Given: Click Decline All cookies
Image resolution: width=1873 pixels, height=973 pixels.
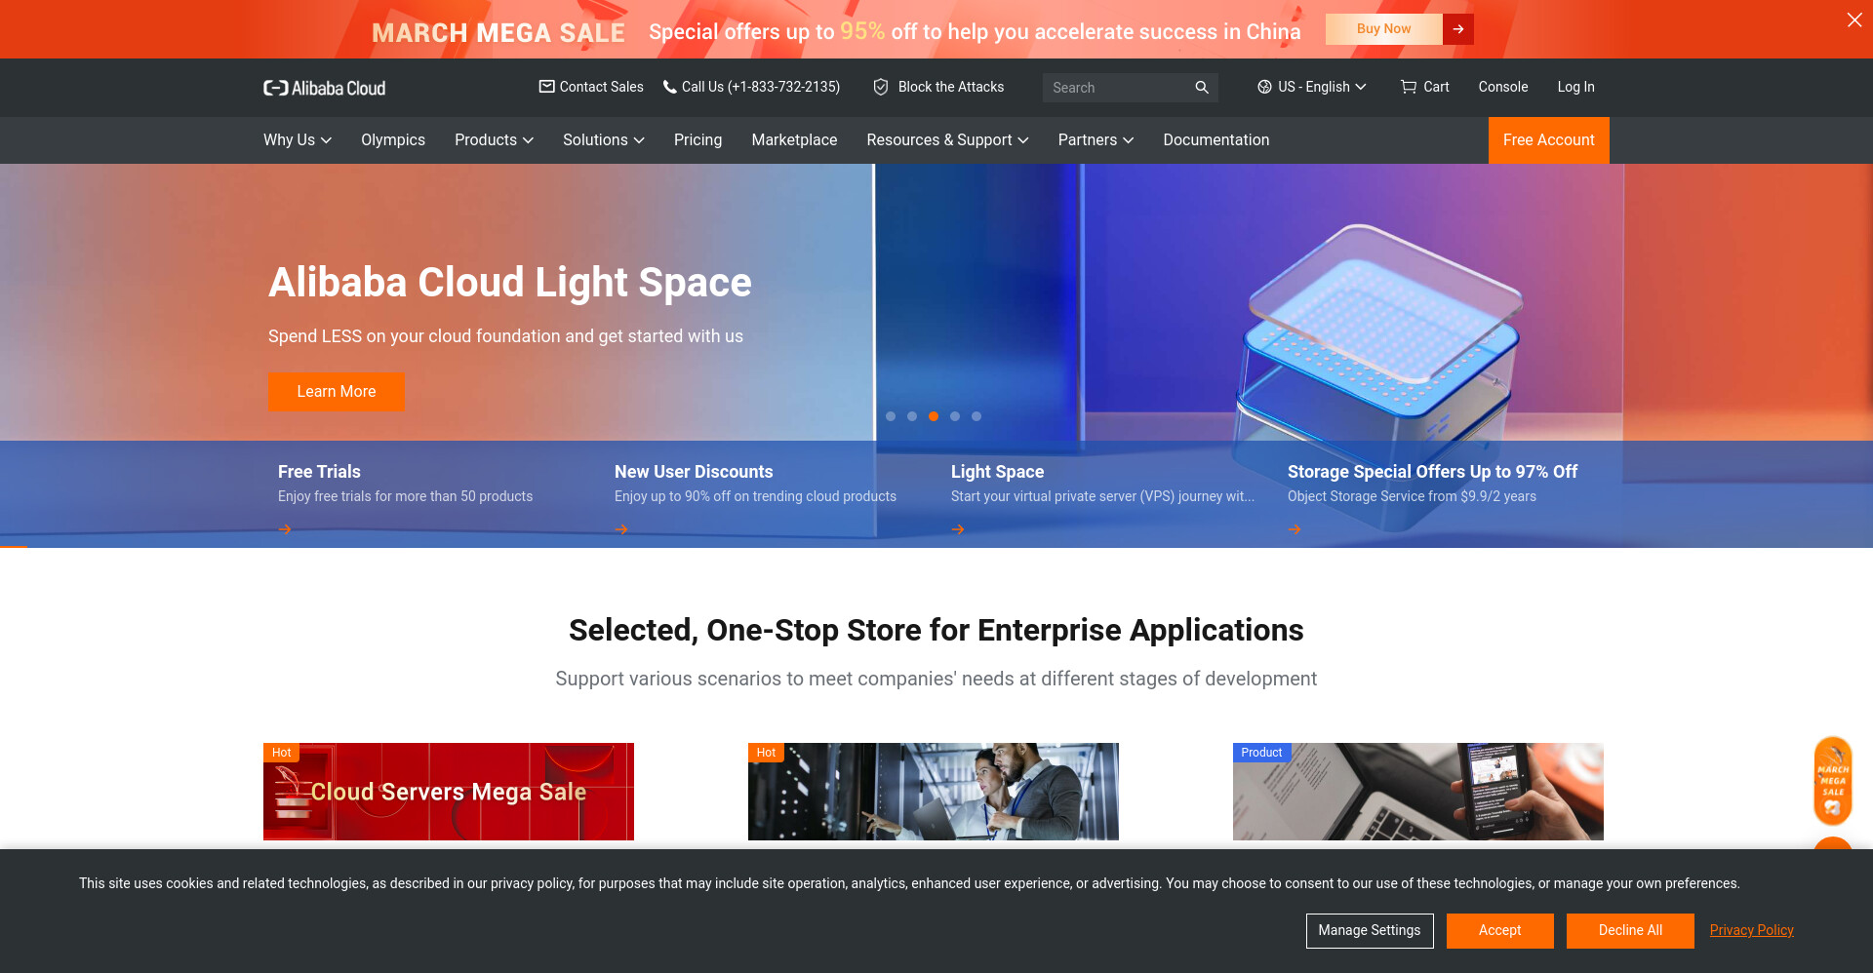Looking at the screenshot, I should pyautogui.click(x=1630, y=930).
